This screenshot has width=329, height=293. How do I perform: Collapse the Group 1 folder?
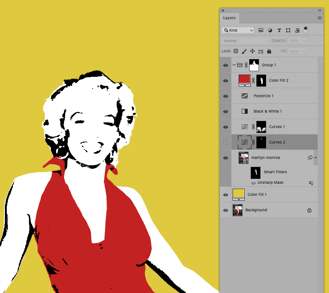pos(234,65)
